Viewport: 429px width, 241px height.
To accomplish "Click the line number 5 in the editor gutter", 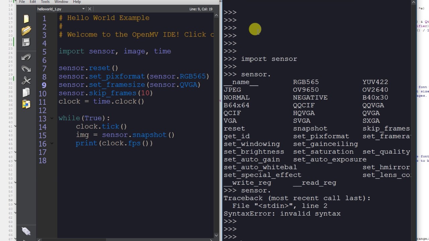I will click(x=45, y=52).
